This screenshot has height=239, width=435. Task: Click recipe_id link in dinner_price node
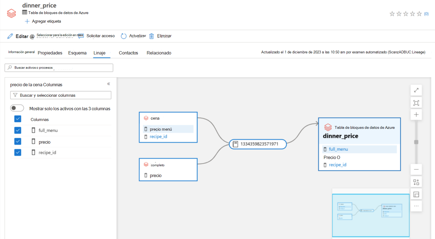tap(337, 165)
